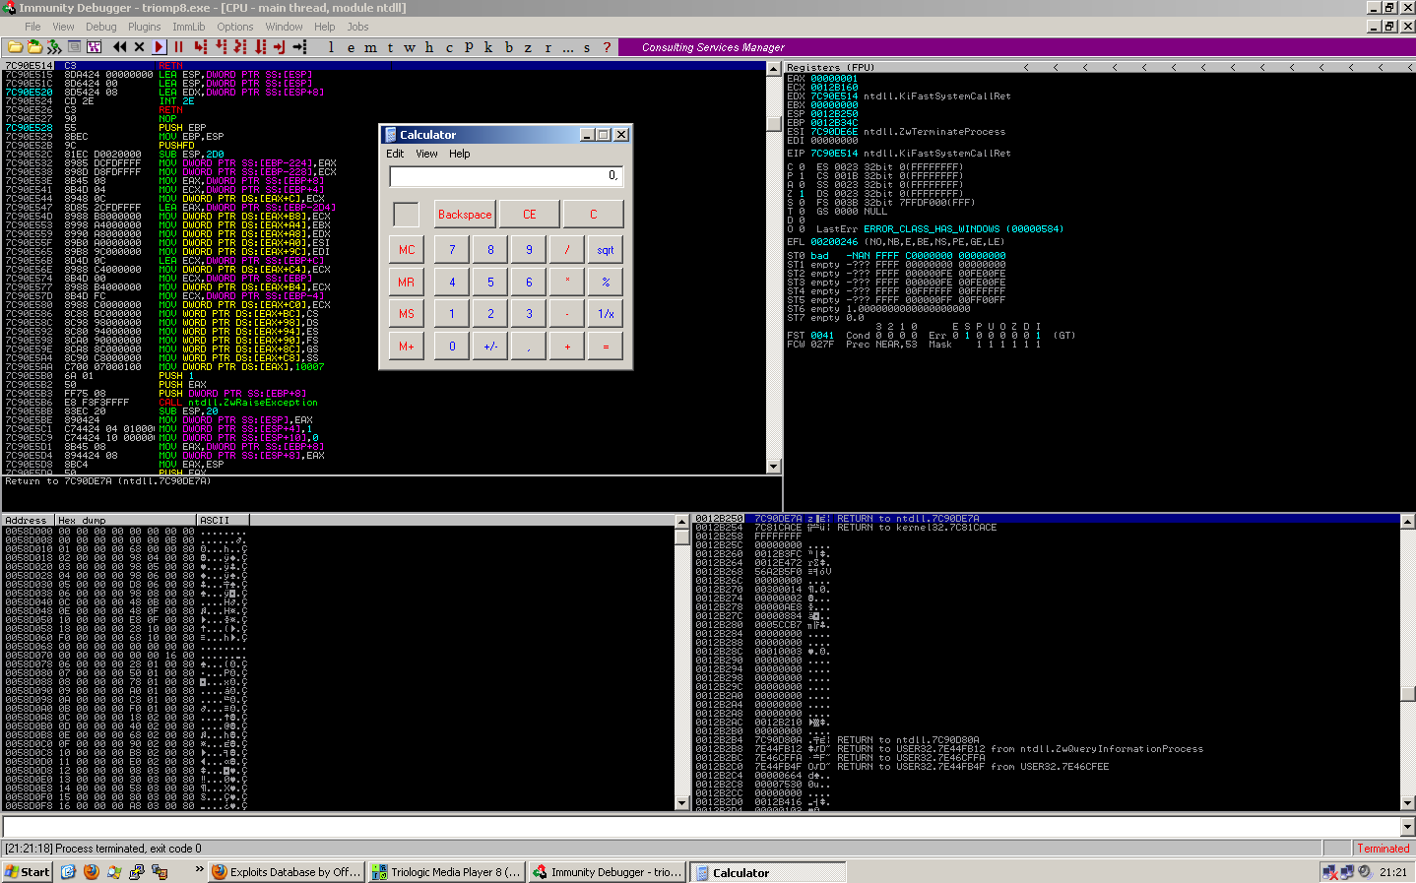Open breakpoints window with 'b' icon

[x=508, y=47]
